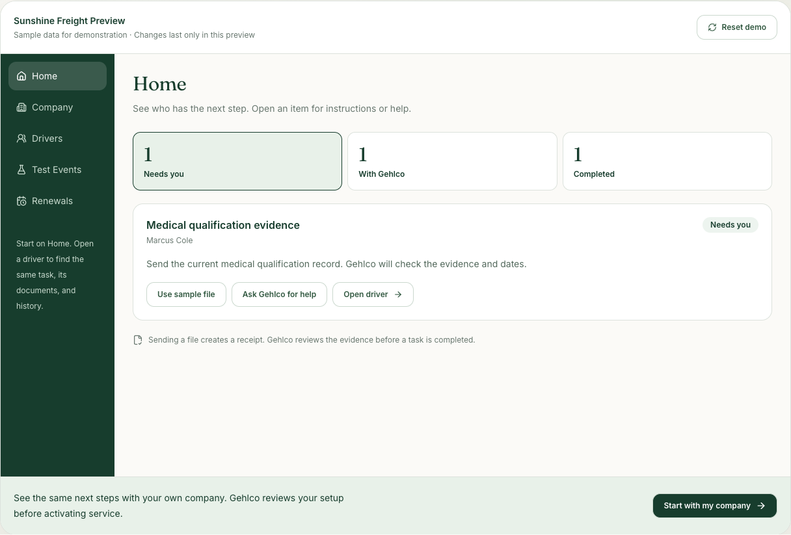Click the Open driver button
The height and width of the screenshot is (535, 791).
tap(373, 294)
